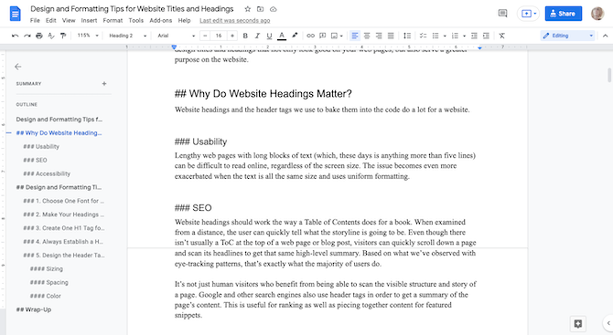
Task: Run spell check icon
Action: (x=51, y=36)
